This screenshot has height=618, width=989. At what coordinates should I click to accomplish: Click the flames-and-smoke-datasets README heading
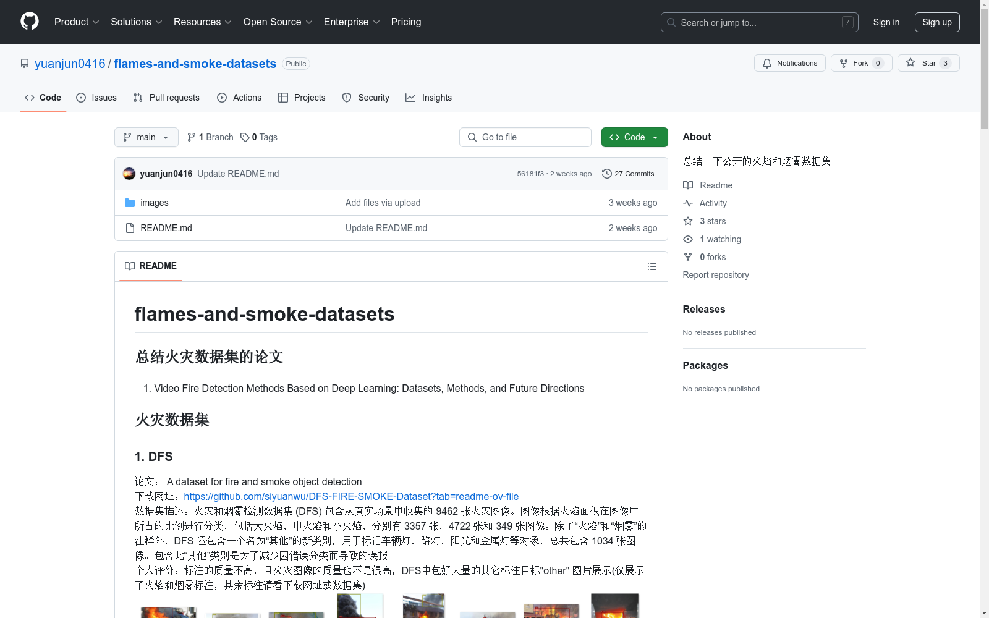point(265,314)
